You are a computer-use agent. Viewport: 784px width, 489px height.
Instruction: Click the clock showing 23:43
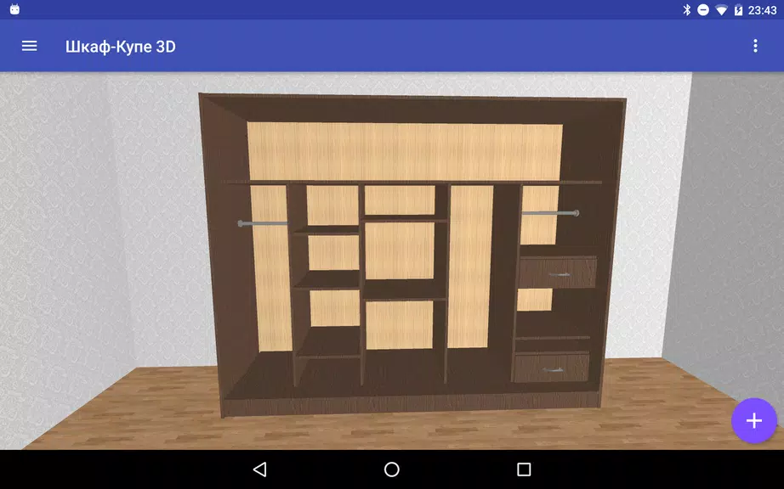[x=762, y=10]
